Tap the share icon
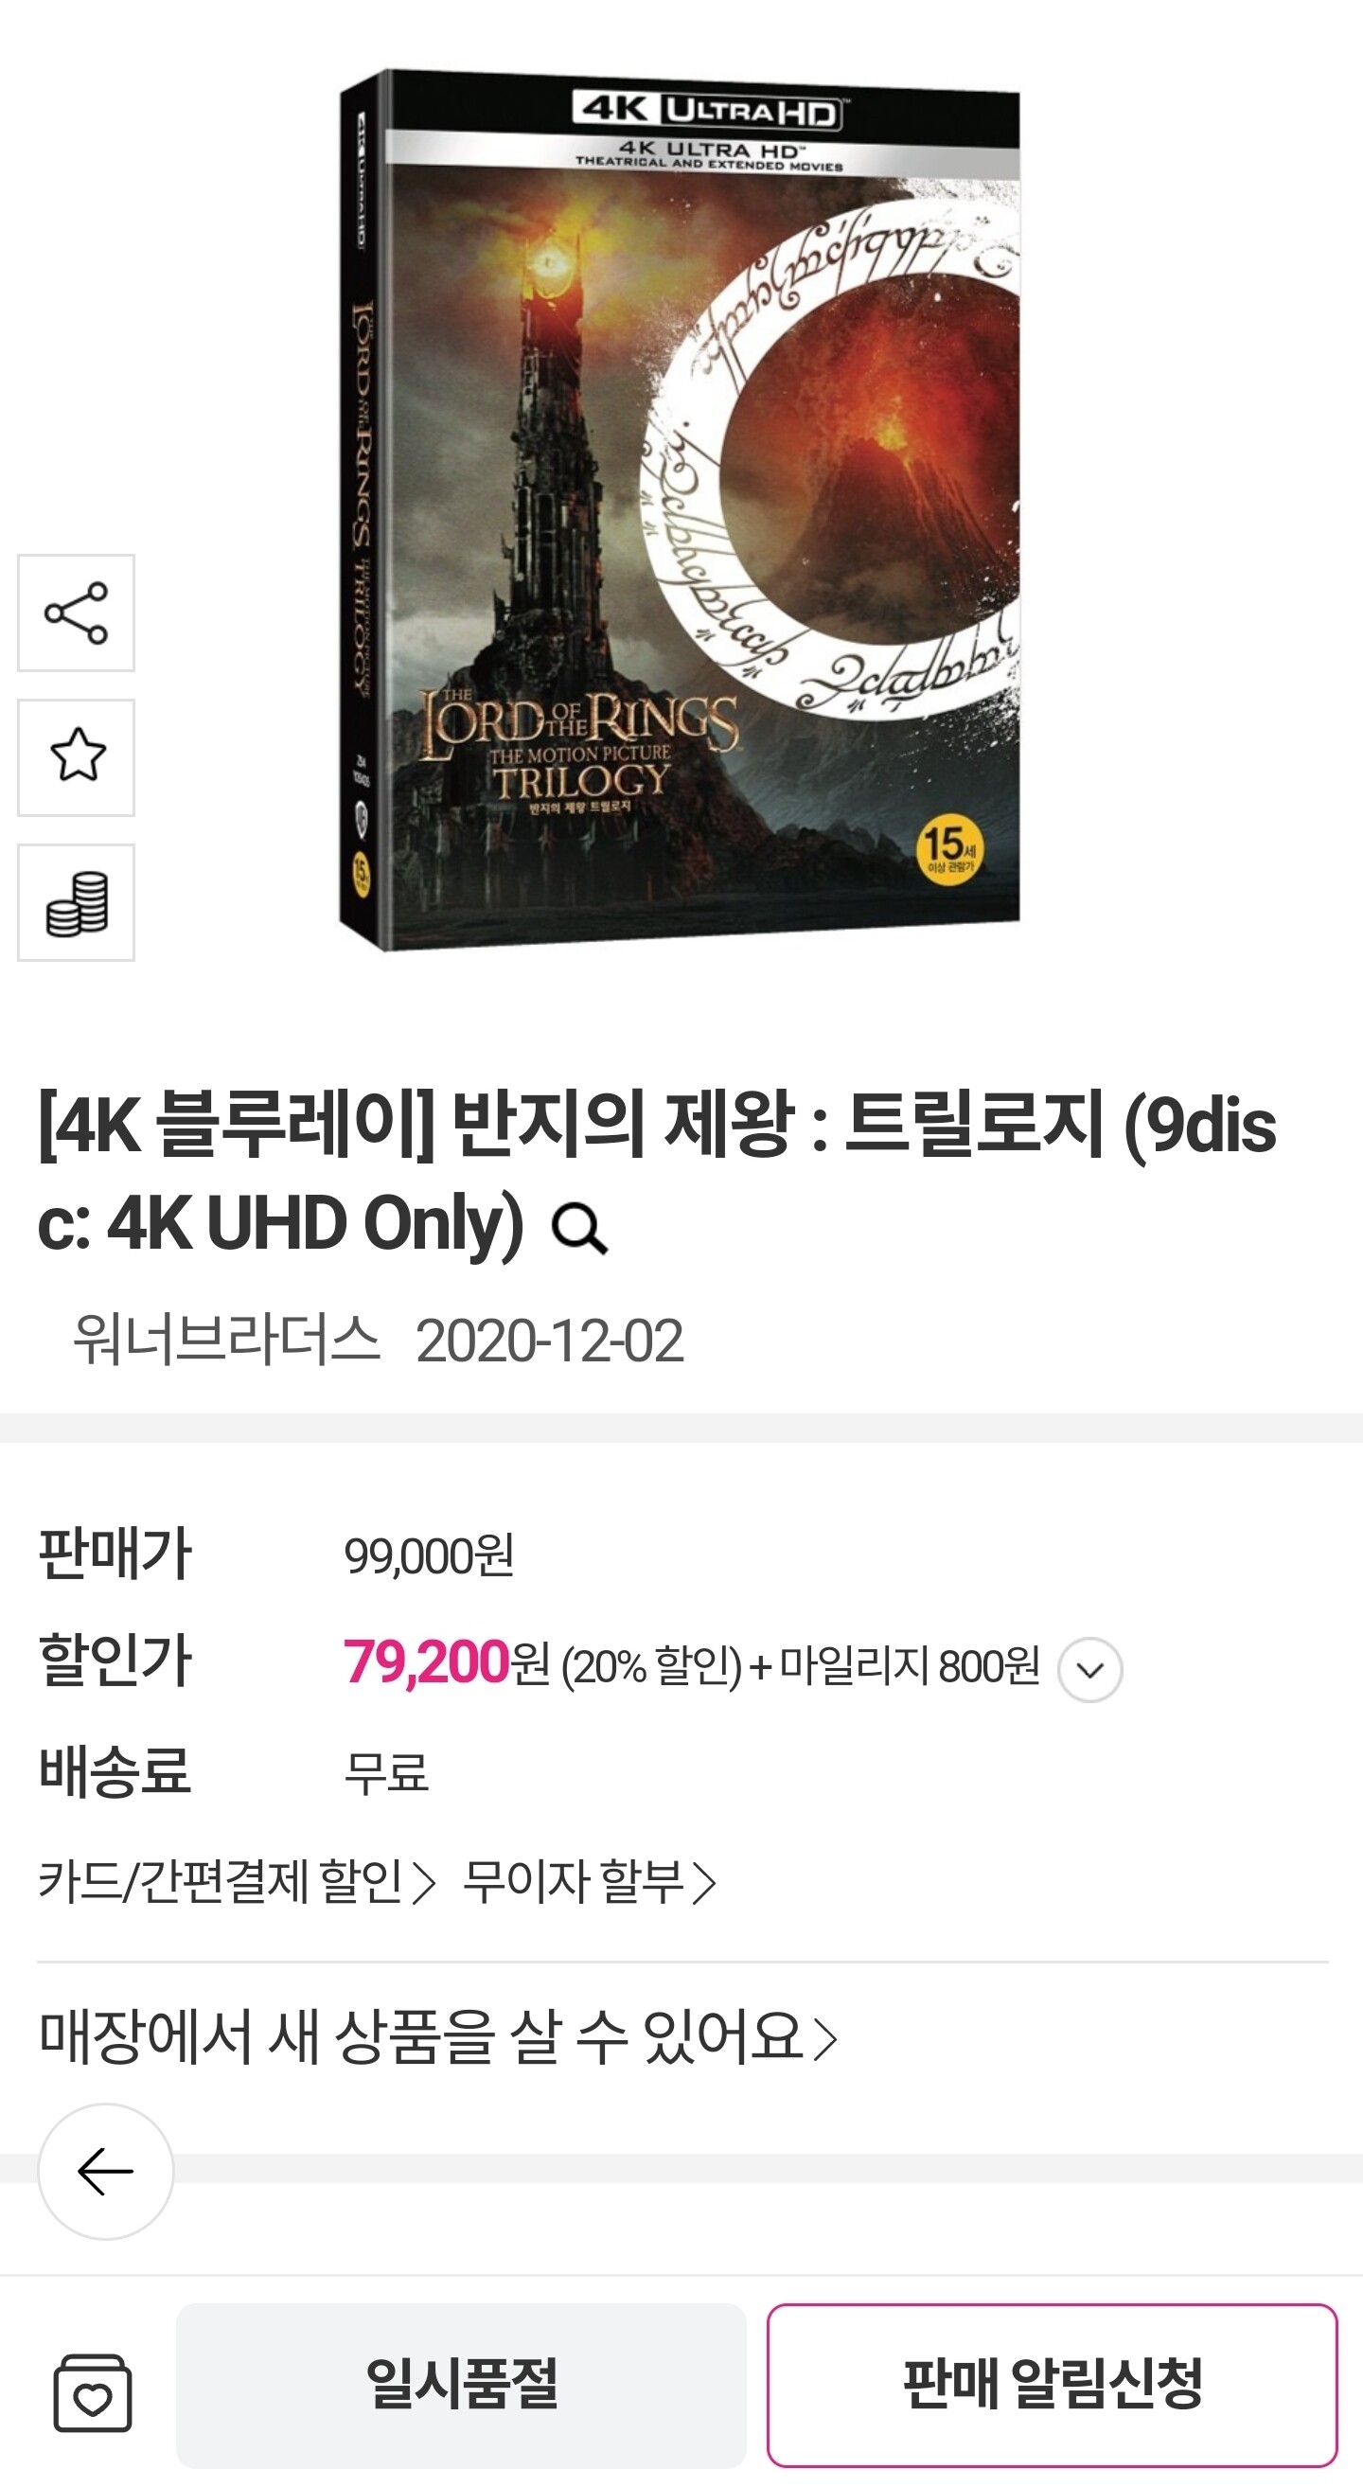The height and width of the screenshot is (2487, 1363). click(77, 613)
